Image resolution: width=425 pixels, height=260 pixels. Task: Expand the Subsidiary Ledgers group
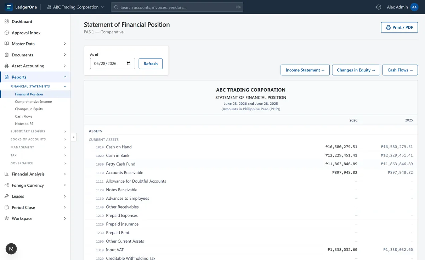point(65,132)
